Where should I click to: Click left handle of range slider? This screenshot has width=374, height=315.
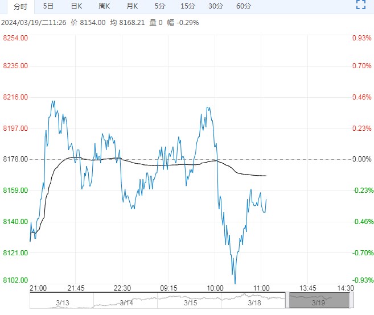pyautogui.click(x=287, y=301)
